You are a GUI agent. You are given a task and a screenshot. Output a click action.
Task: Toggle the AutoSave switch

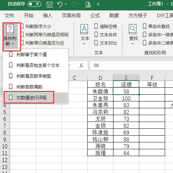(34, 4)
